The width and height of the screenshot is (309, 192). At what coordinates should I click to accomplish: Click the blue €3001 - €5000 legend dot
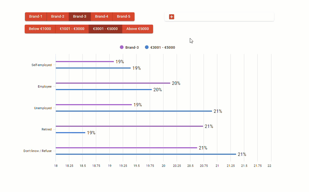pyautogui.click(x=147, y=47)
